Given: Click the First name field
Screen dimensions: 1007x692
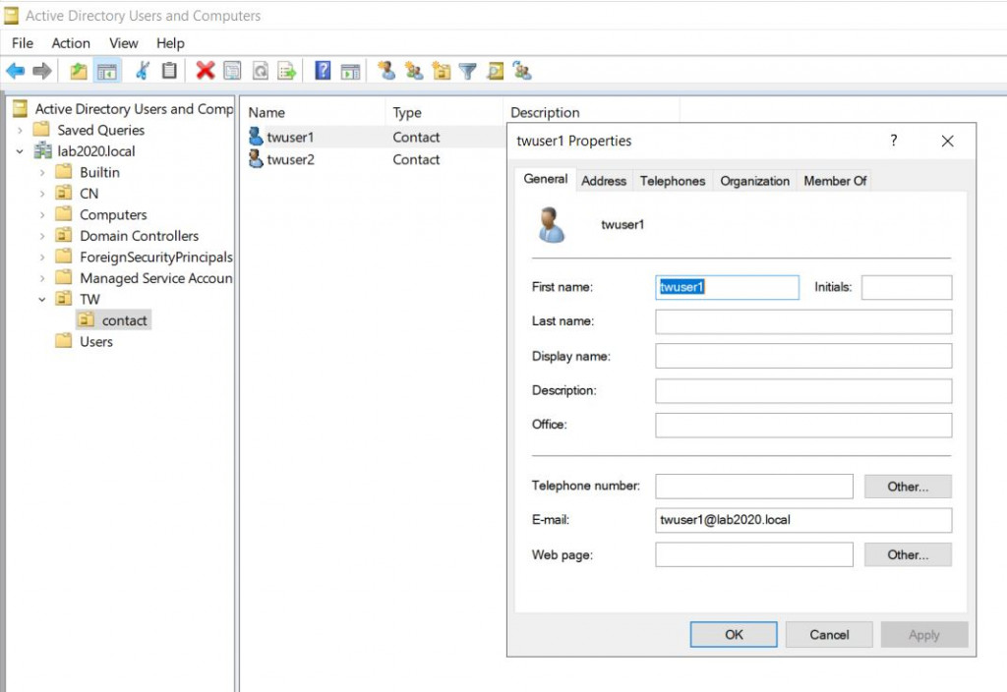Looking at the screenshot, I should pos(727,287).
